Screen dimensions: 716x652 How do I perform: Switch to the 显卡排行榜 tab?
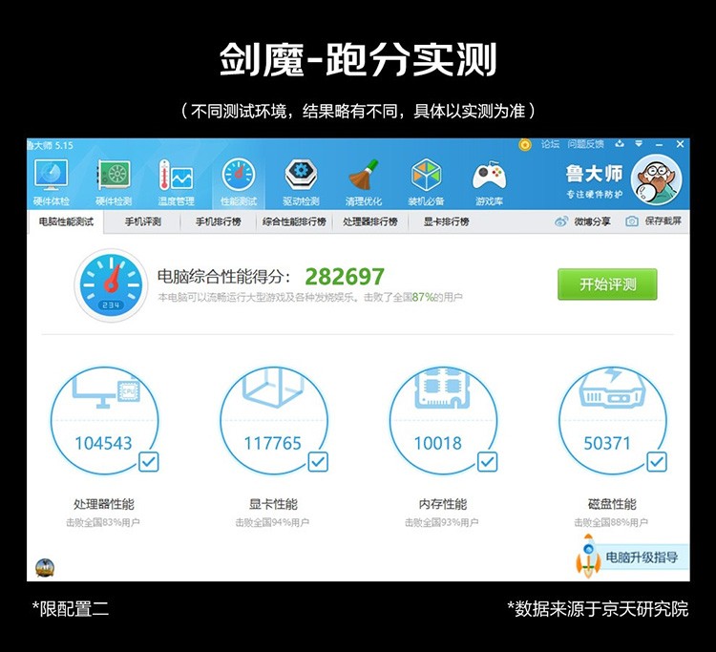point(446,221)
